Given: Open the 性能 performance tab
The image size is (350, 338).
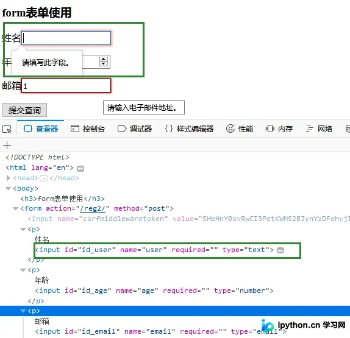Looking at the screenshot, I should (240, 129).
